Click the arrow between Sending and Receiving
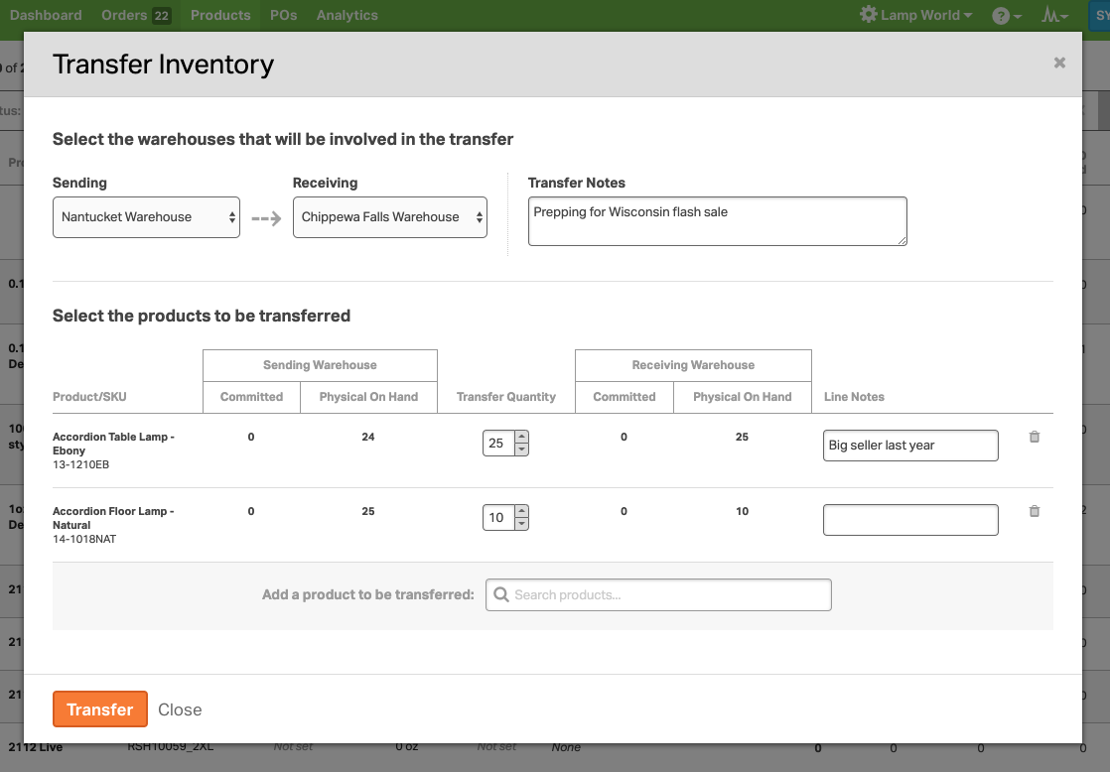 point(265,216)
